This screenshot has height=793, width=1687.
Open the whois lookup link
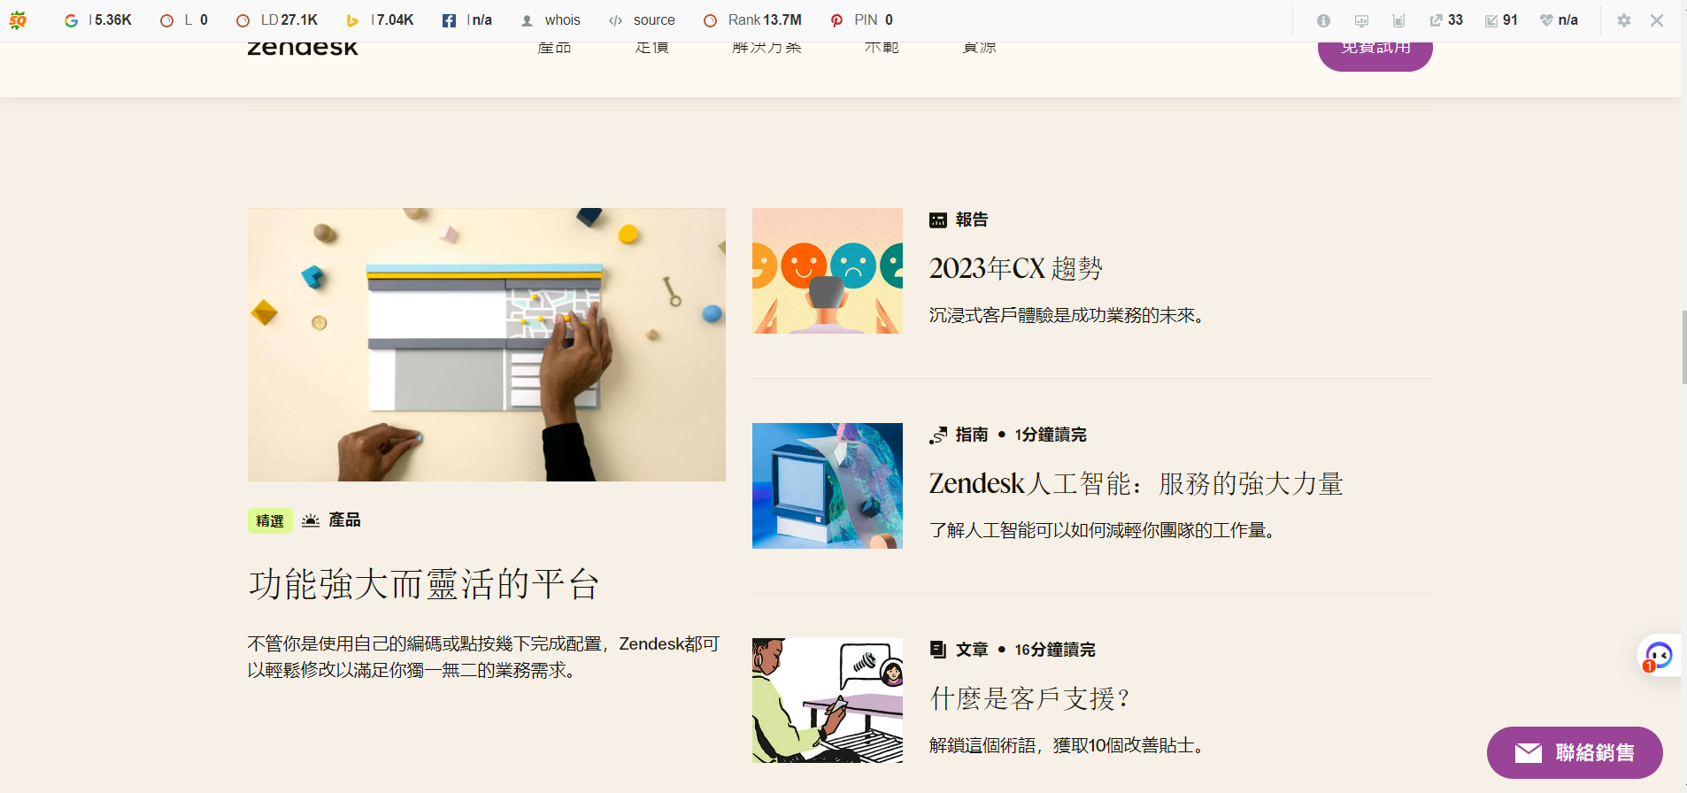point(551,20)
